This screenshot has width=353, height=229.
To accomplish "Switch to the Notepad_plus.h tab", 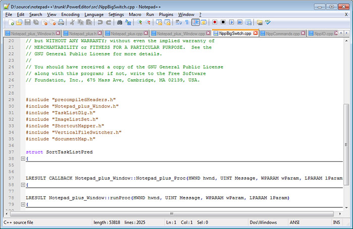I will click(x=83, y=34).
